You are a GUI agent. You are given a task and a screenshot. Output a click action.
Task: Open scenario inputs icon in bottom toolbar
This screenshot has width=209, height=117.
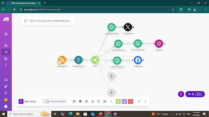tap(80, 102)
